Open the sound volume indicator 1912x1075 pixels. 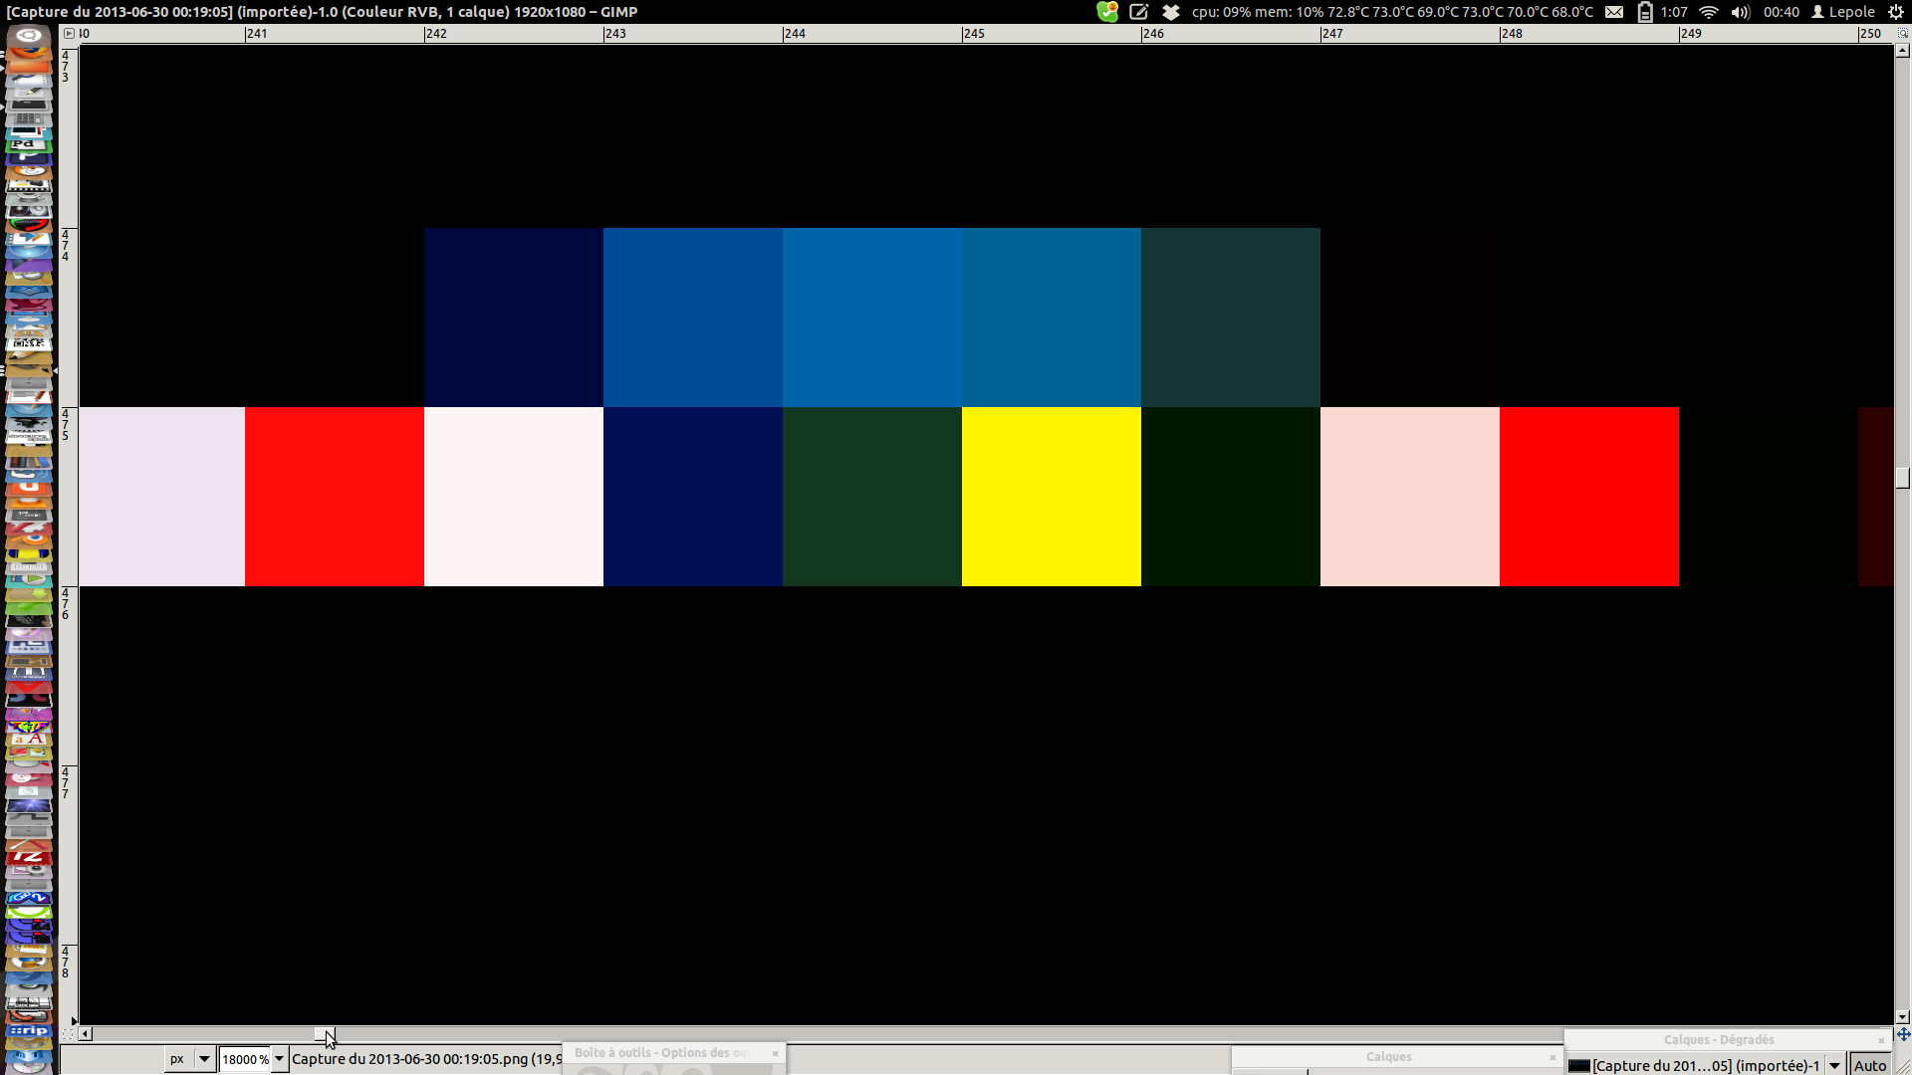[x=1740, y=12]
